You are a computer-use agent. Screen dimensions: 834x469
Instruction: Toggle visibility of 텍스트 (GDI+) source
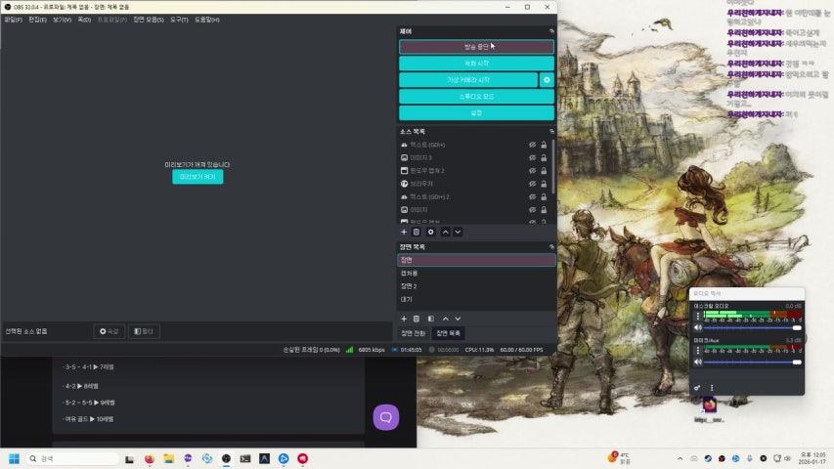click(532, 145)
